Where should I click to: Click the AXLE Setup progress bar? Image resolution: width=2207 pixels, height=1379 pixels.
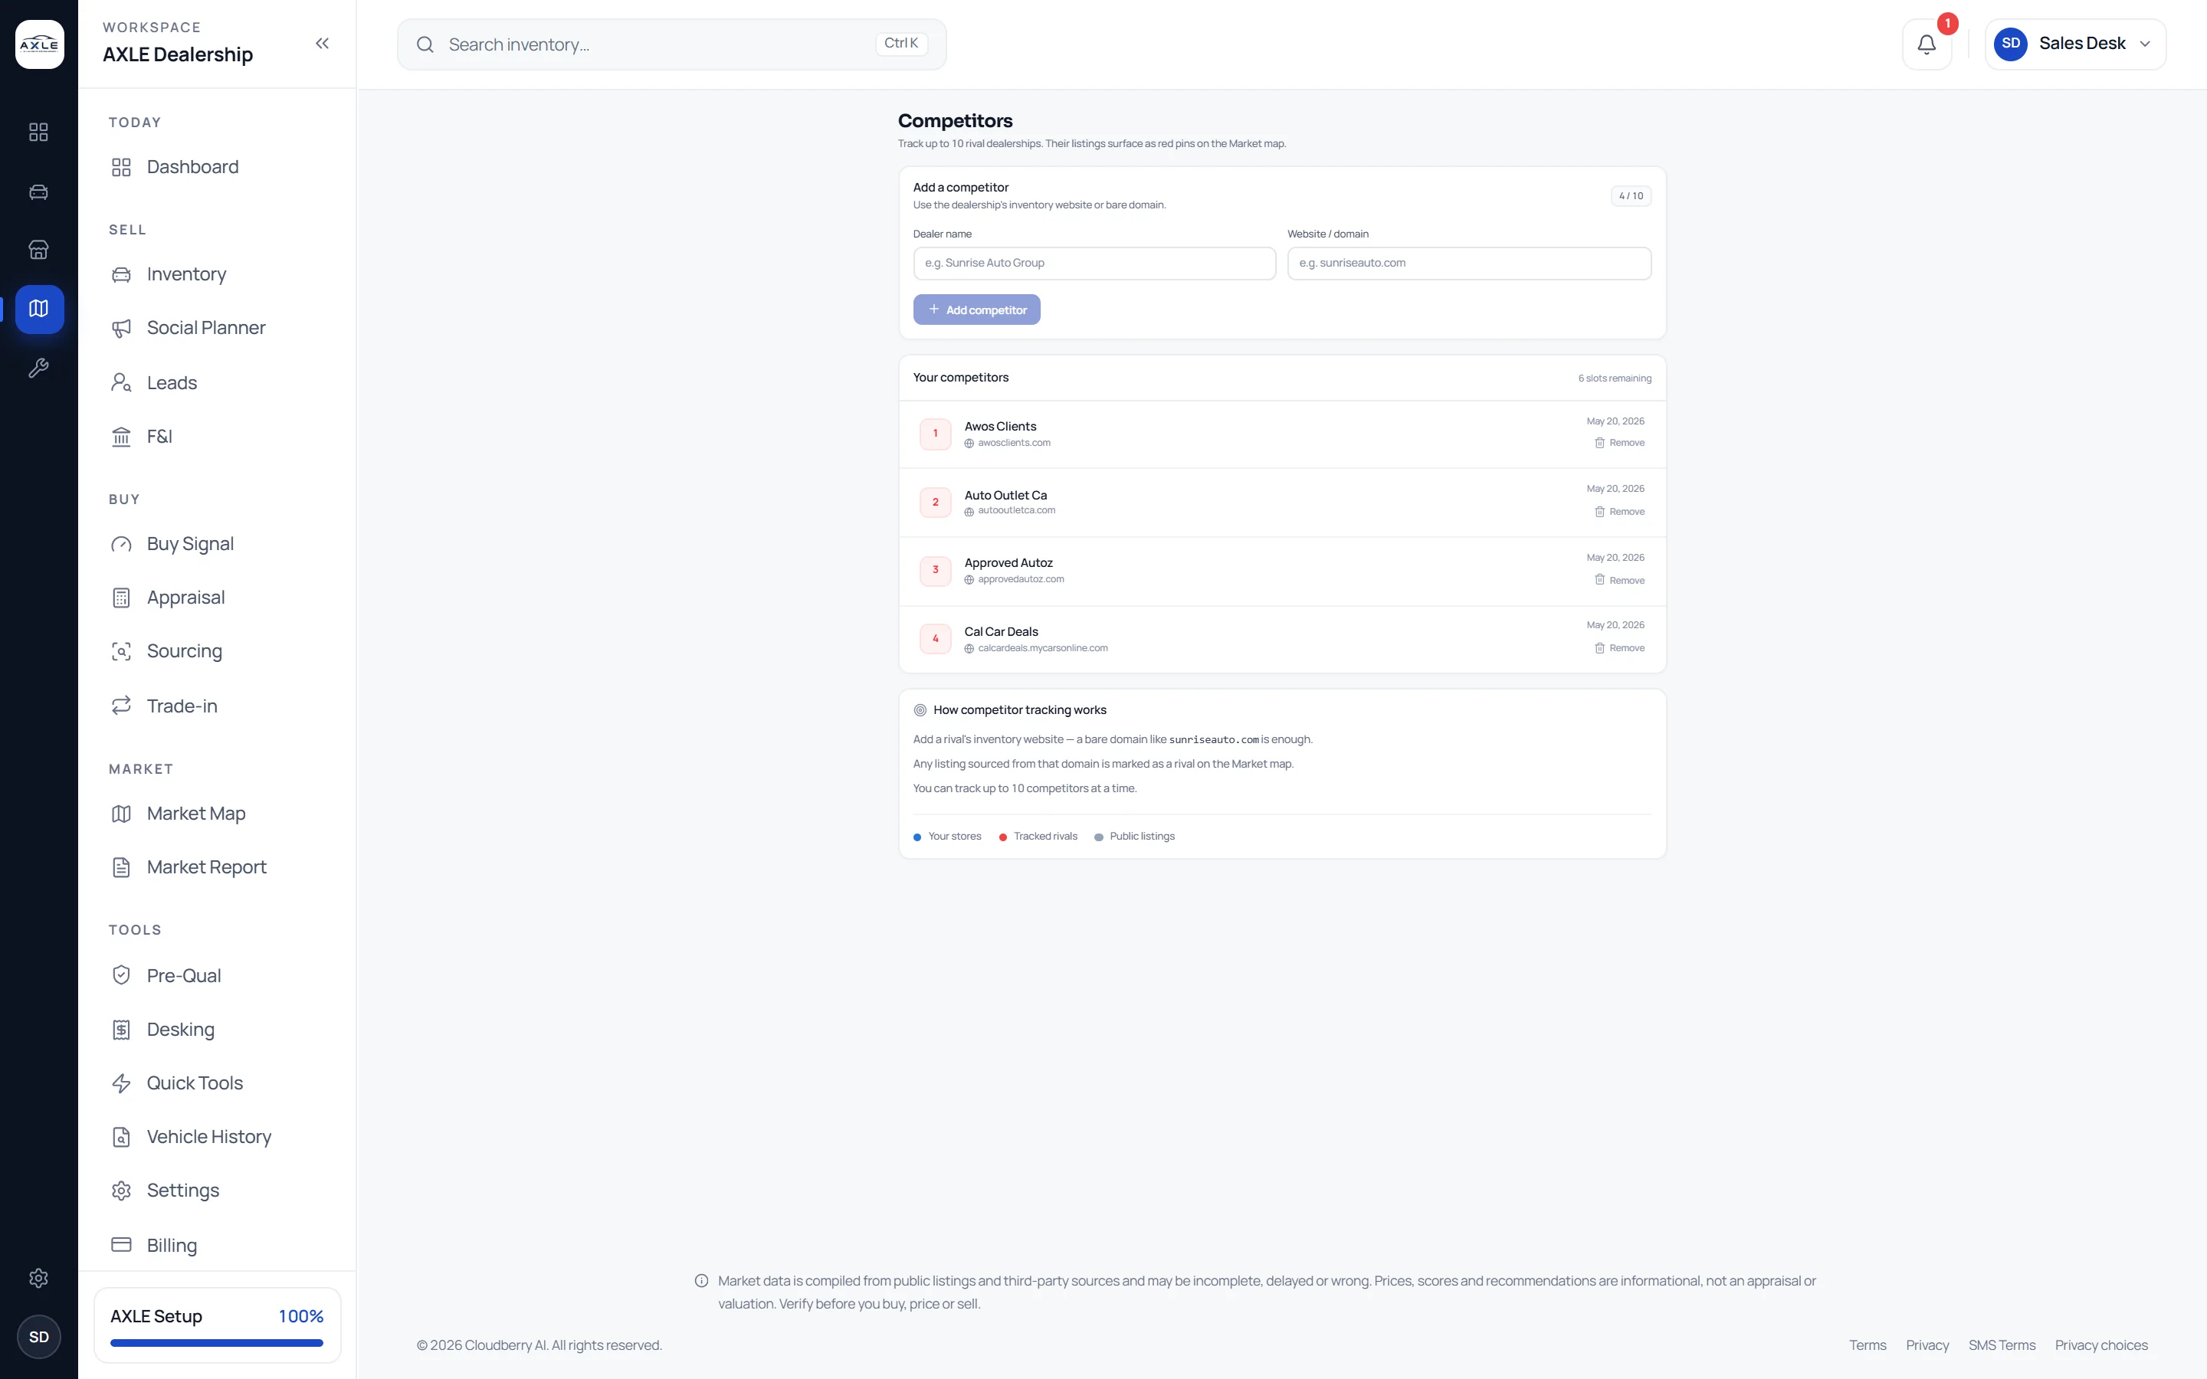217,1342
